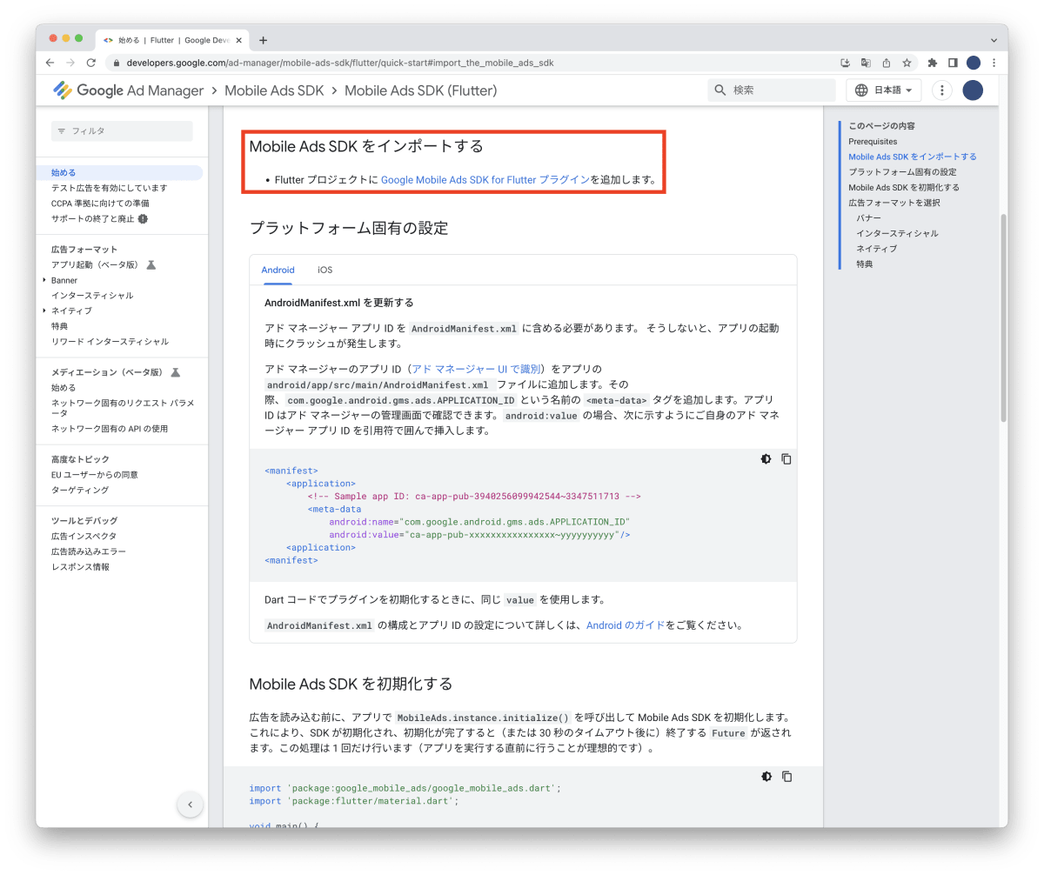
Task: Open アプリ起動（ベータ版）sidebar item
Action: point(95,264)
